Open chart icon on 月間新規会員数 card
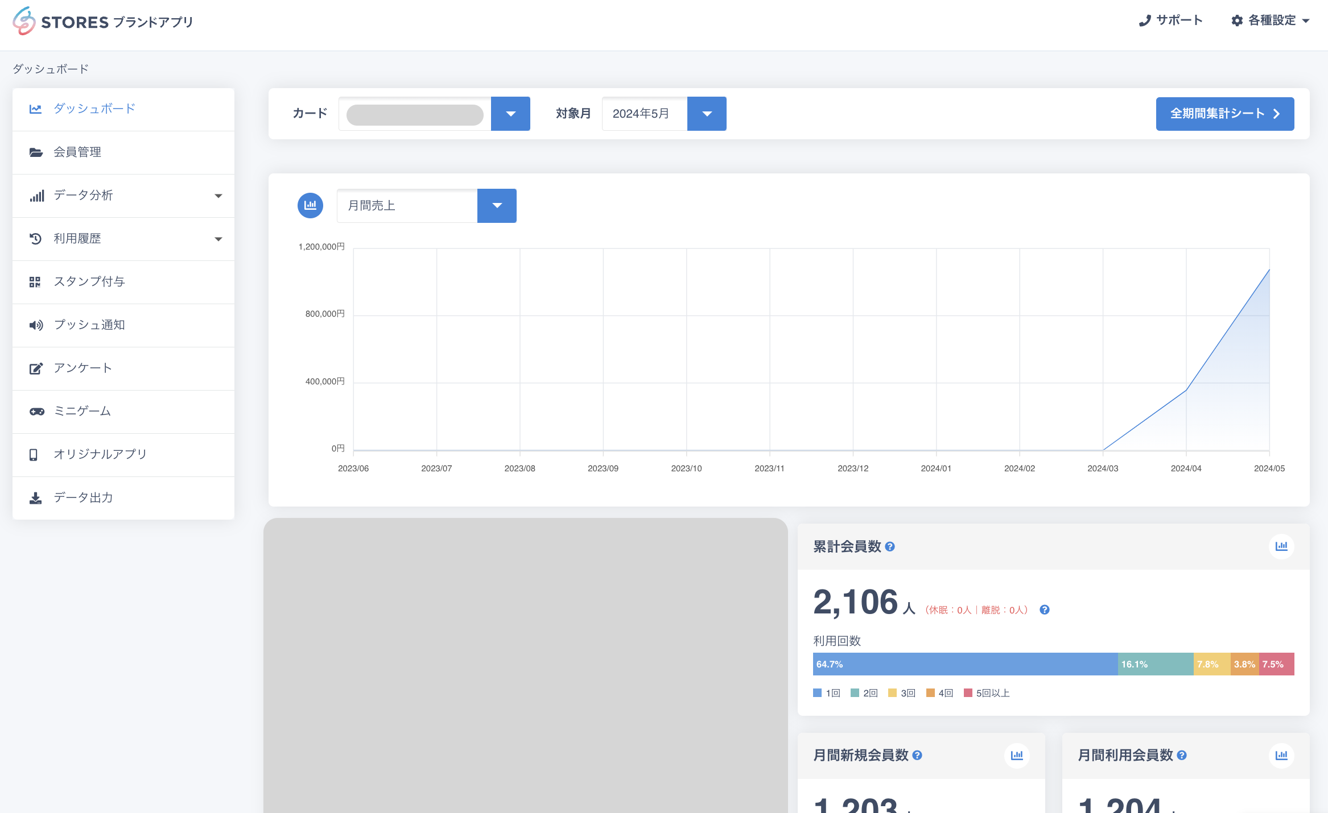 point(1016,756)
